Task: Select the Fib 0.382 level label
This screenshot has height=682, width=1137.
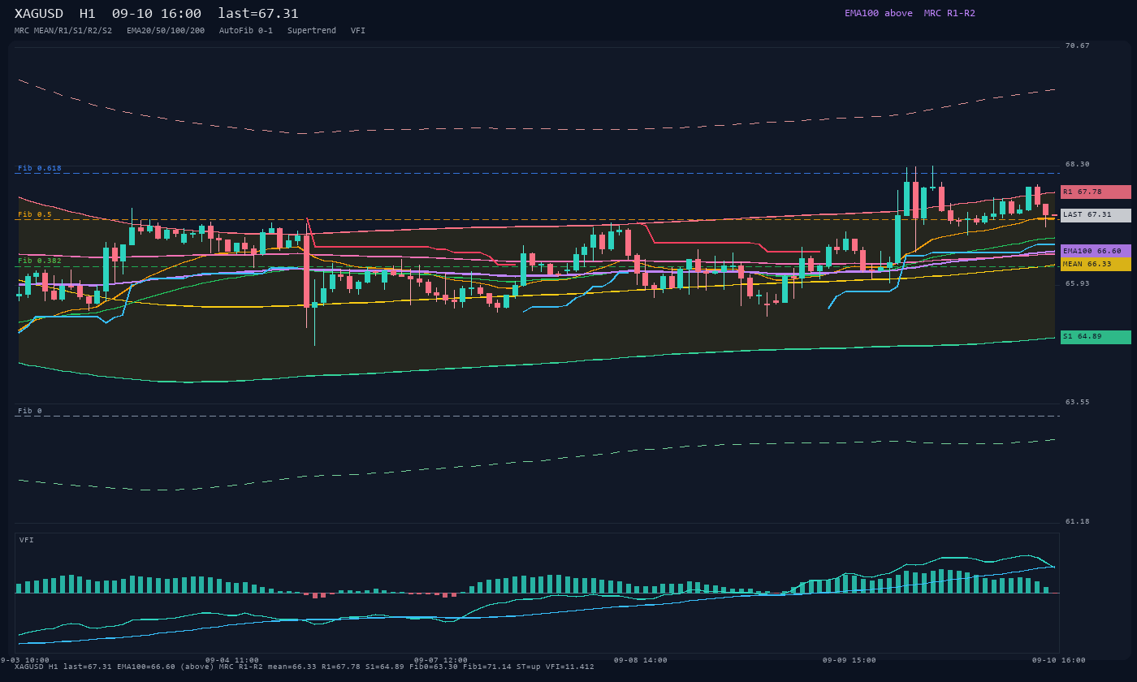Action: click(x=40, y=261)
